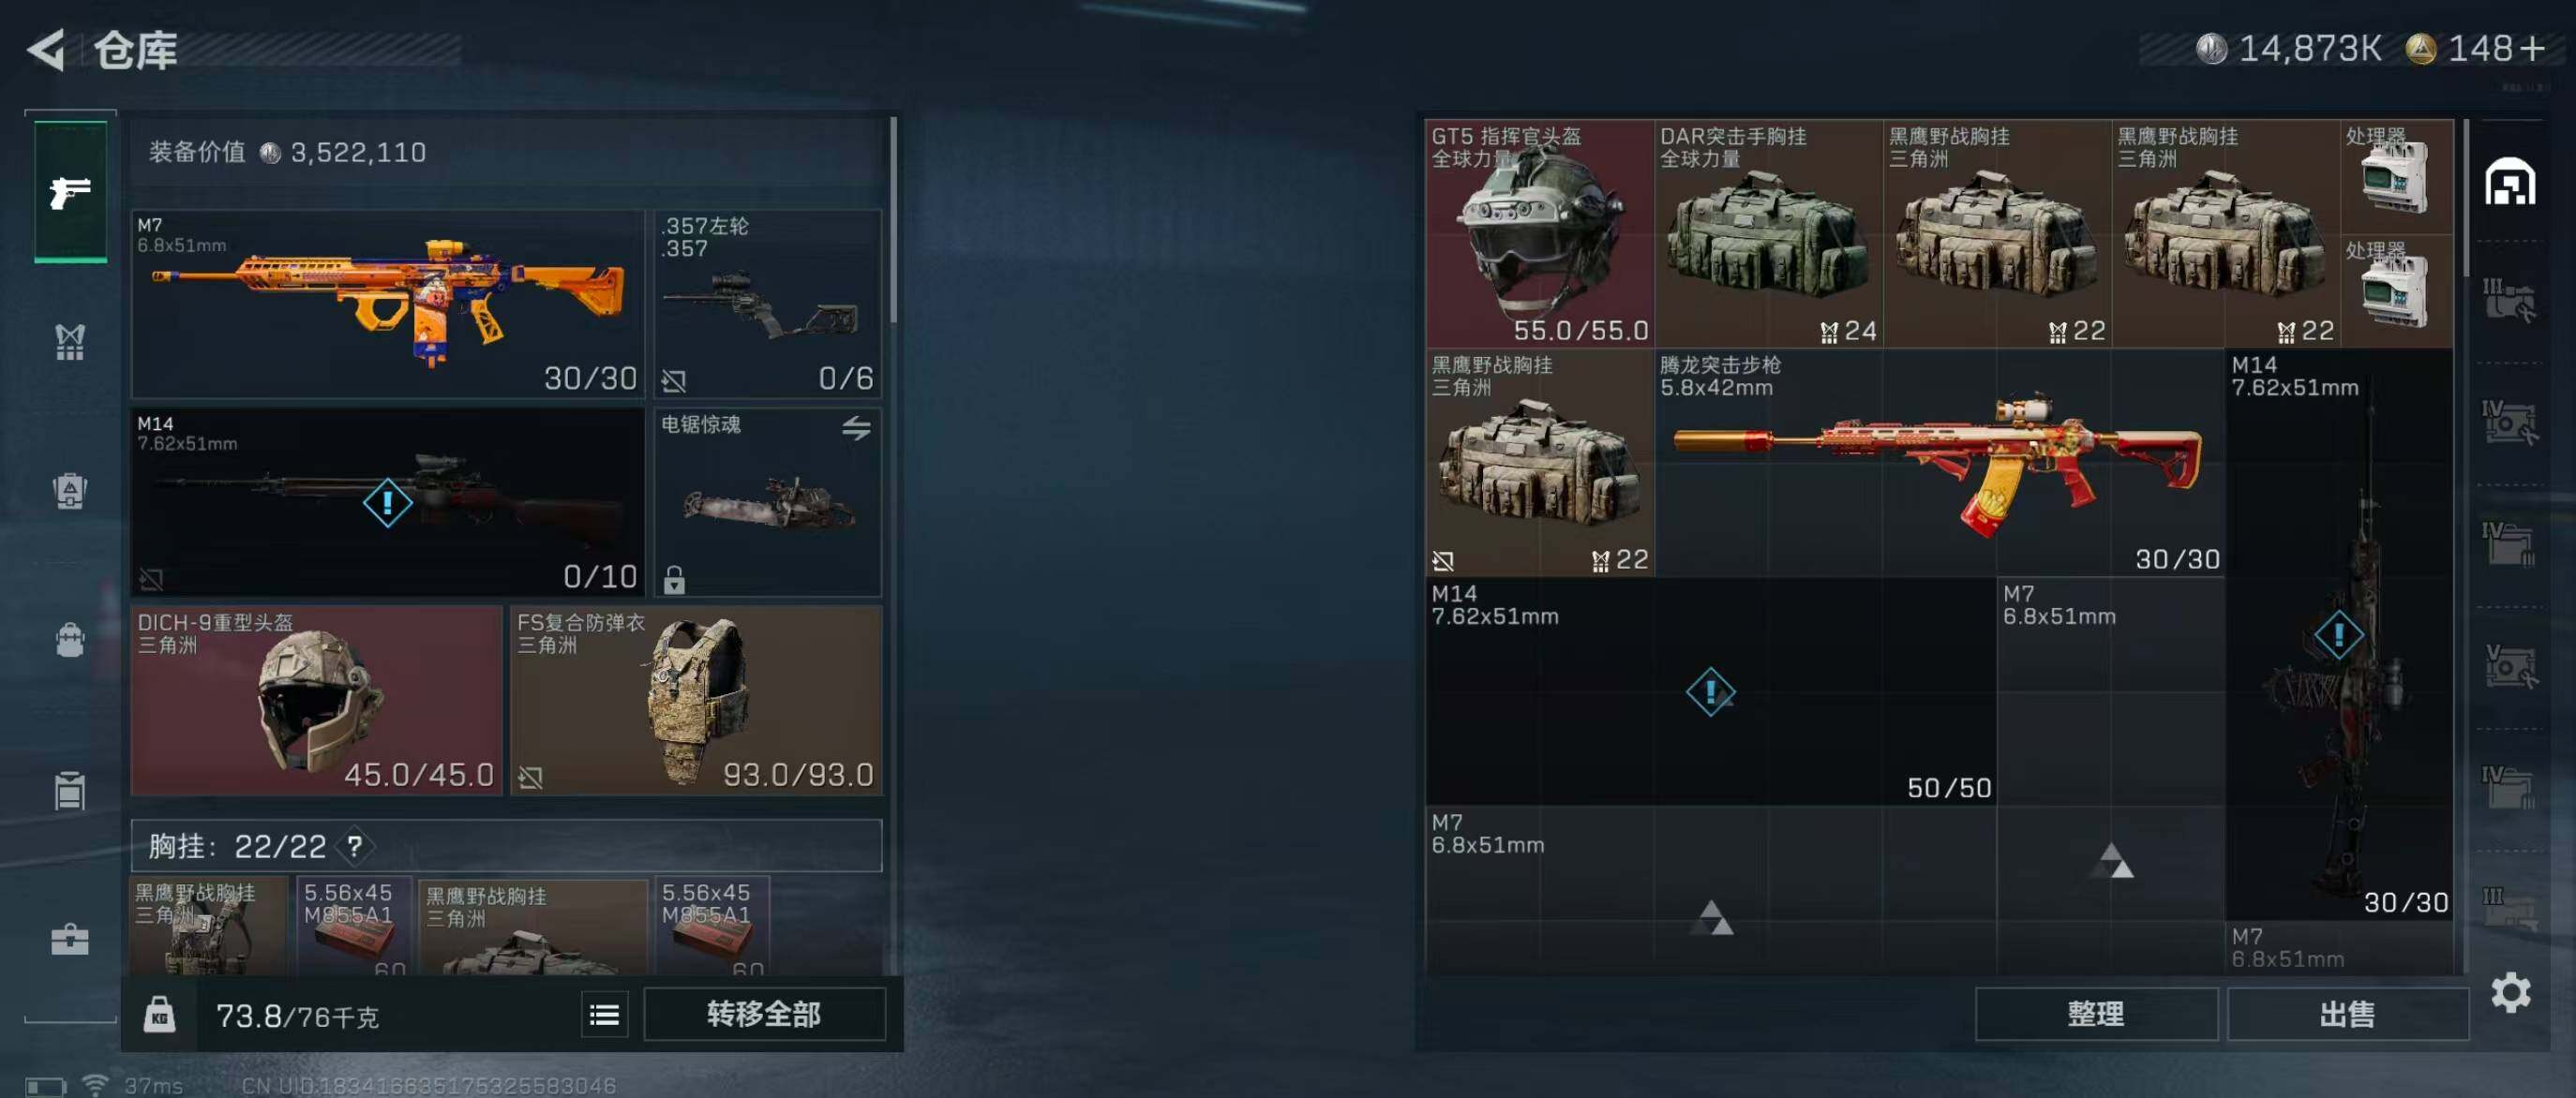This screenshot has width=2576, height=1098.
Task: Open the chest rig sidebar category
Action: coord(70,342)
